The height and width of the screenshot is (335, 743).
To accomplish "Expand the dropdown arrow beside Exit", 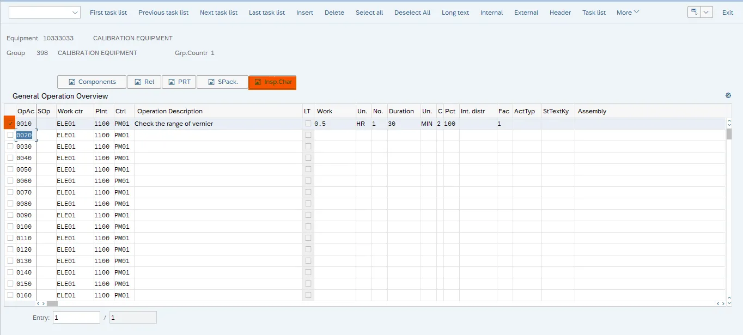I will (x=707, y=13).
